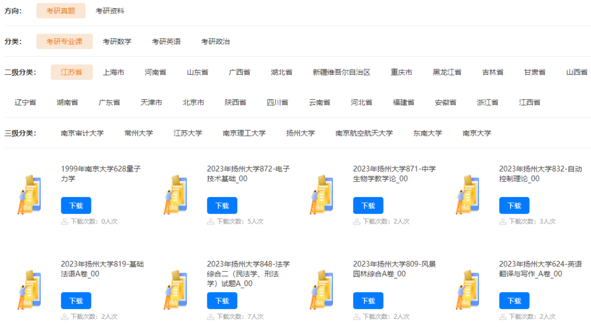Click the document icon for 2023年扬州大学848-法学综合二

coord(174,289)
